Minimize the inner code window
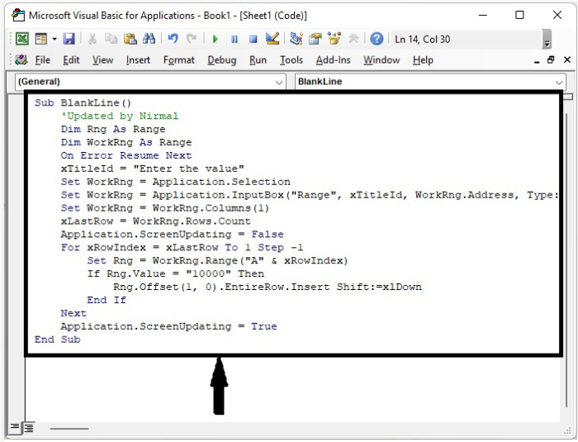This screenshot has width=578, height=442. 537,60
